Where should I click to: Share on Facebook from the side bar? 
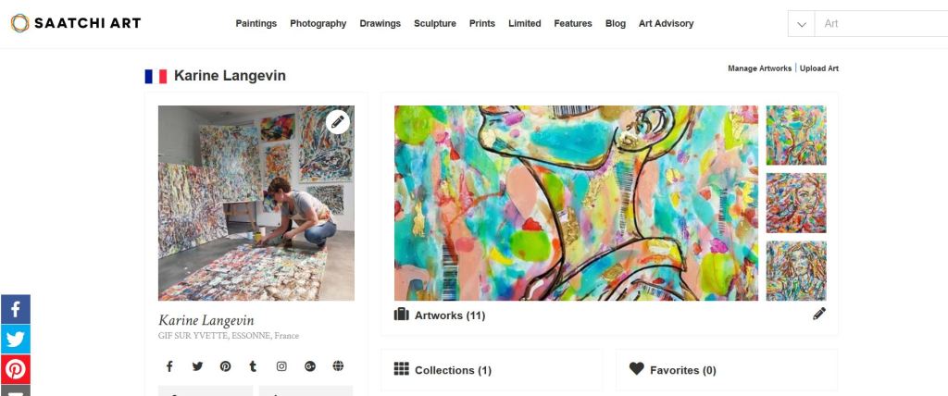click(16, 309)
